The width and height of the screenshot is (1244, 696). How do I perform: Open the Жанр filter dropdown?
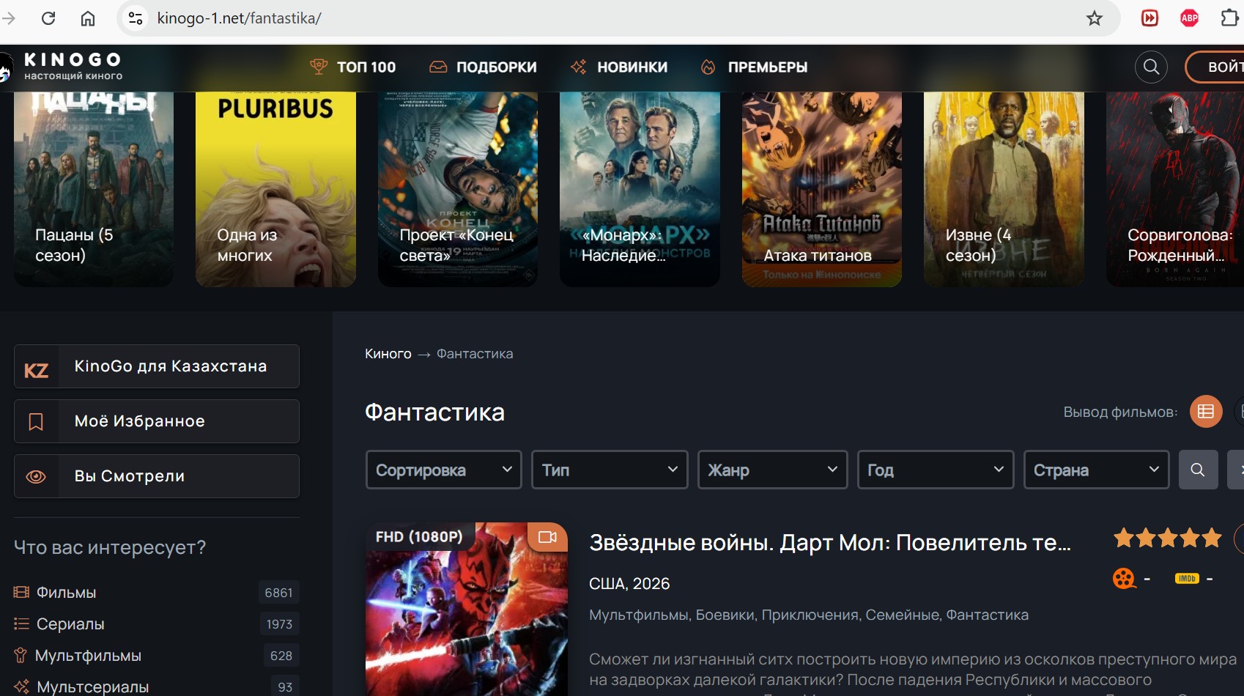click(772, 470)
